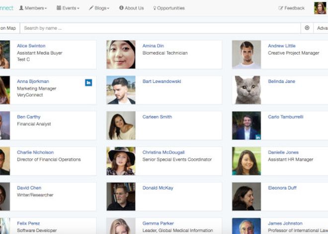
Task: Open Gemma Parker's profile
Action: click(x=158, y=224)
